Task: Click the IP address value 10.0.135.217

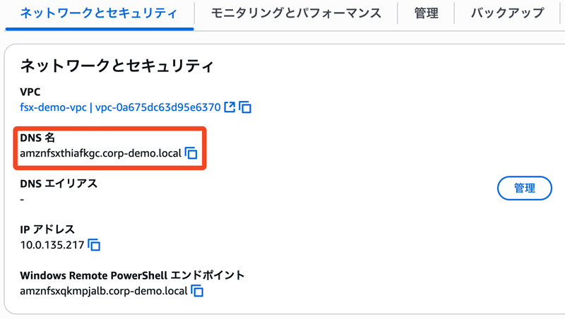Action: coord(52,245)
